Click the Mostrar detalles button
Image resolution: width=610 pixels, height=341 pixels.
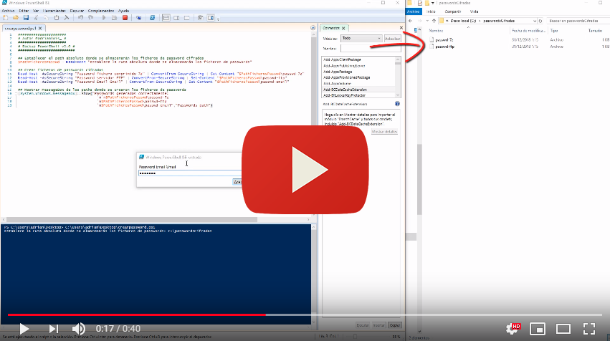(x=384, y=132)
